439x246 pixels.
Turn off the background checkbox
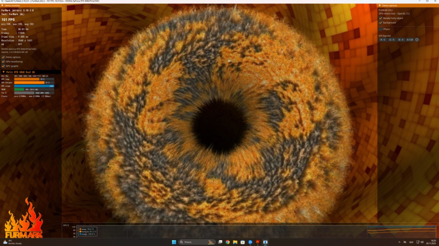pos(381,23)
